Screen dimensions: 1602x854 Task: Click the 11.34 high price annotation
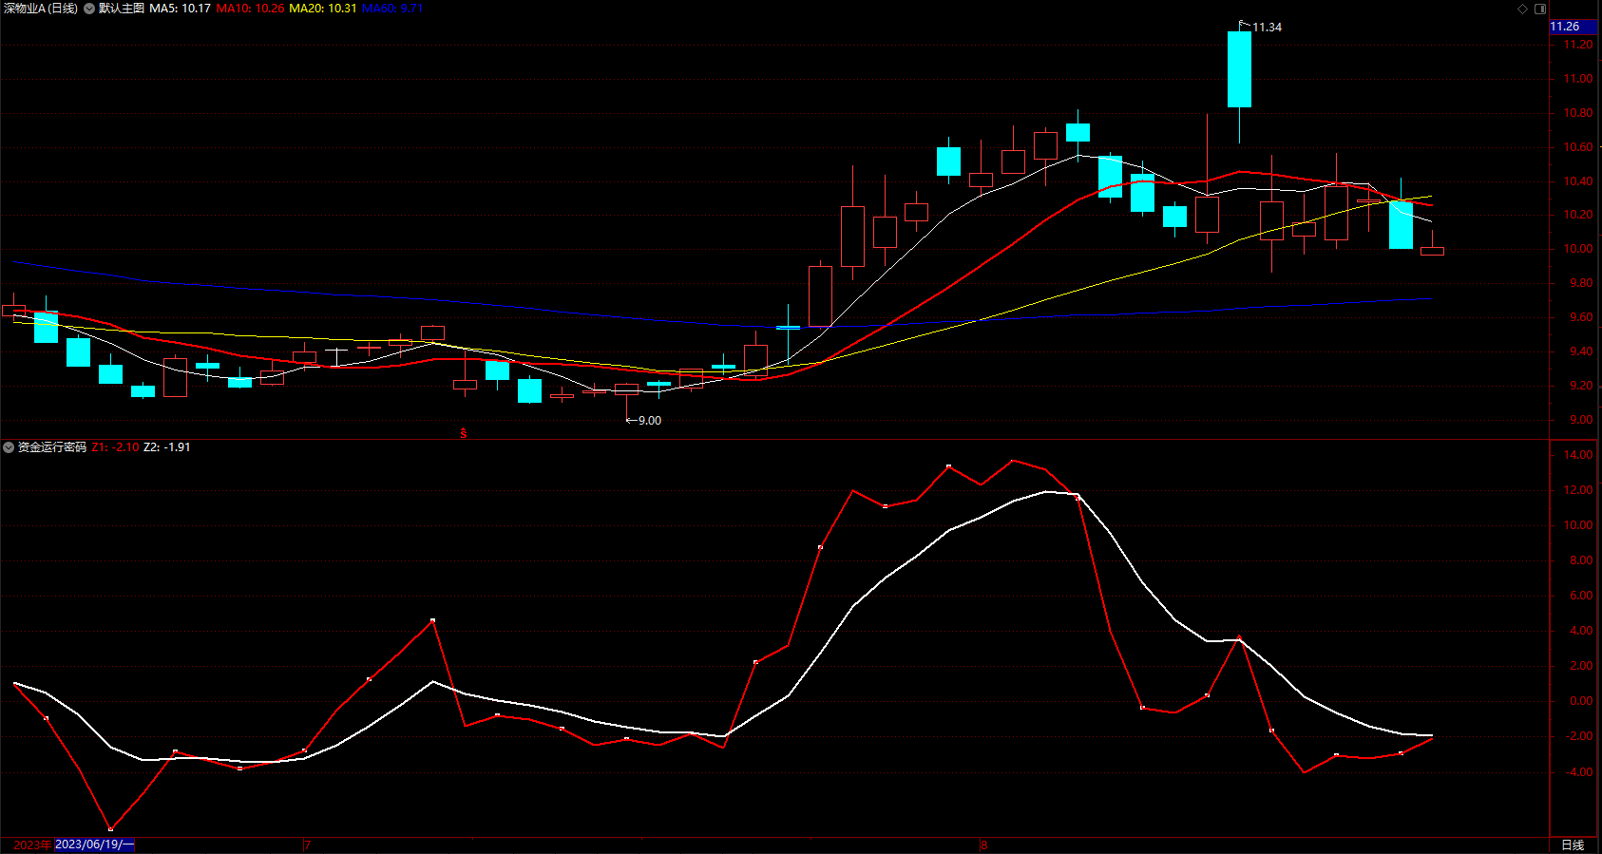tap(1267, 28)
